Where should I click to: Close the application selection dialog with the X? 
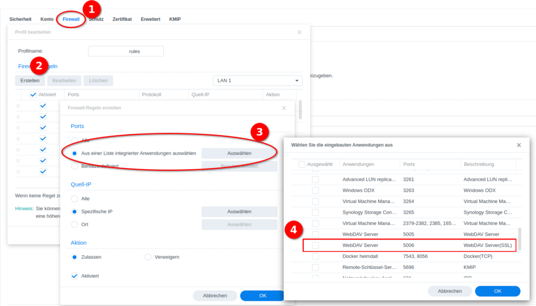(x=518, y=145)
